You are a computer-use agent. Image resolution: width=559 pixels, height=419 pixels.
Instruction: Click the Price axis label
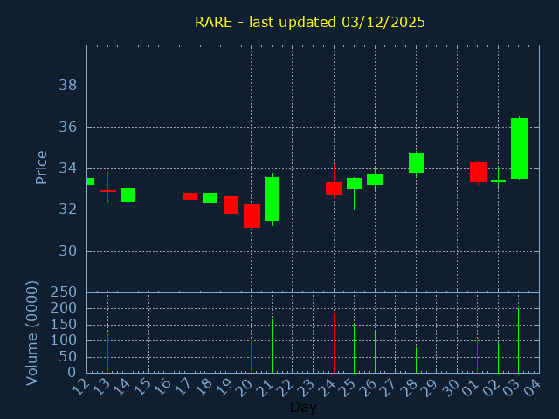click(x=41, y=168)
